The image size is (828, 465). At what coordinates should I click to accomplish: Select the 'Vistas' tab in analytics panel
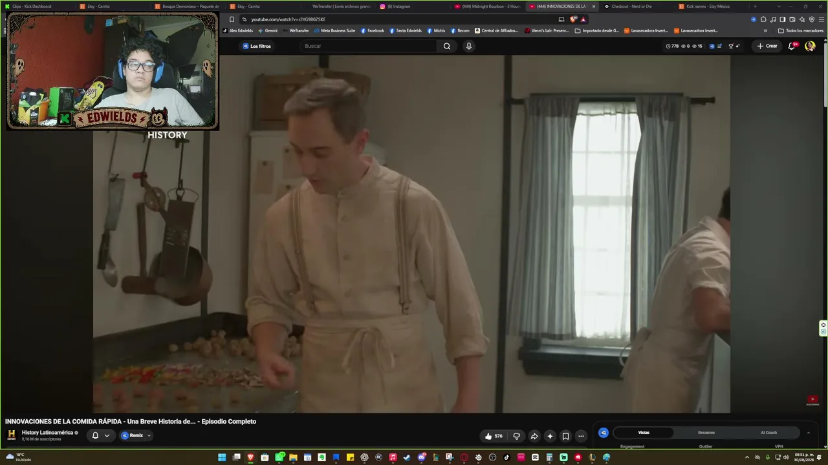click(x=644, y=433)
